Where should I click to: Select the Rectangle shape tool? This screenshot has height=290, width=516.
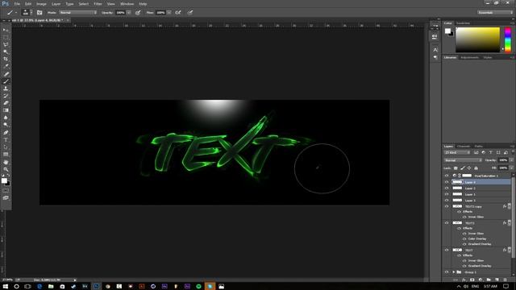coord(6,154)
